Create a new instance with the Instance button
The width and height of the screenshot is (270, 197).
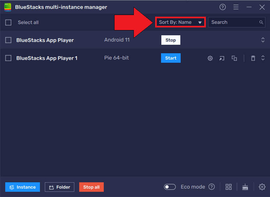(x=22, y=187)
